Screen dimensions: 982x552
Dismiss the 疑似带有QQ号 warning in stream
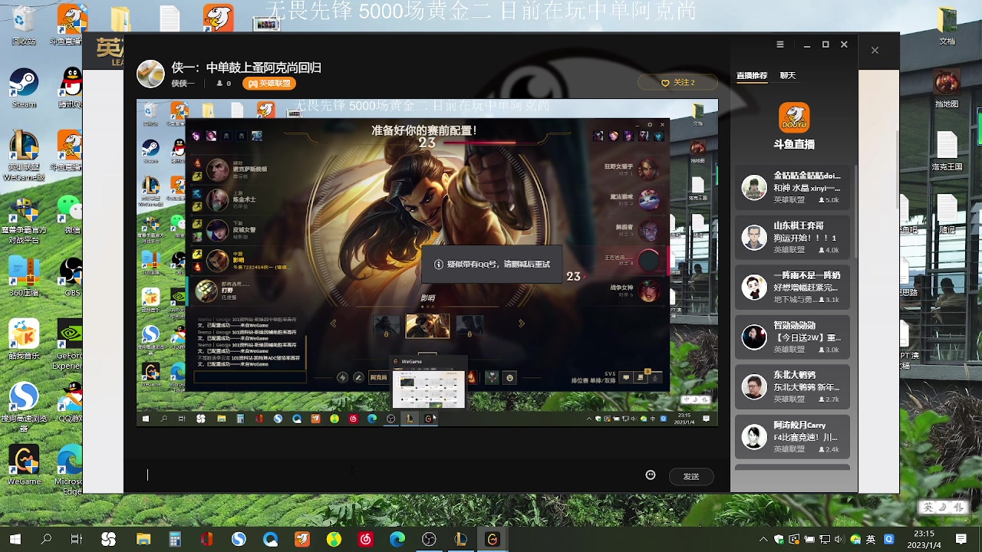492,264
